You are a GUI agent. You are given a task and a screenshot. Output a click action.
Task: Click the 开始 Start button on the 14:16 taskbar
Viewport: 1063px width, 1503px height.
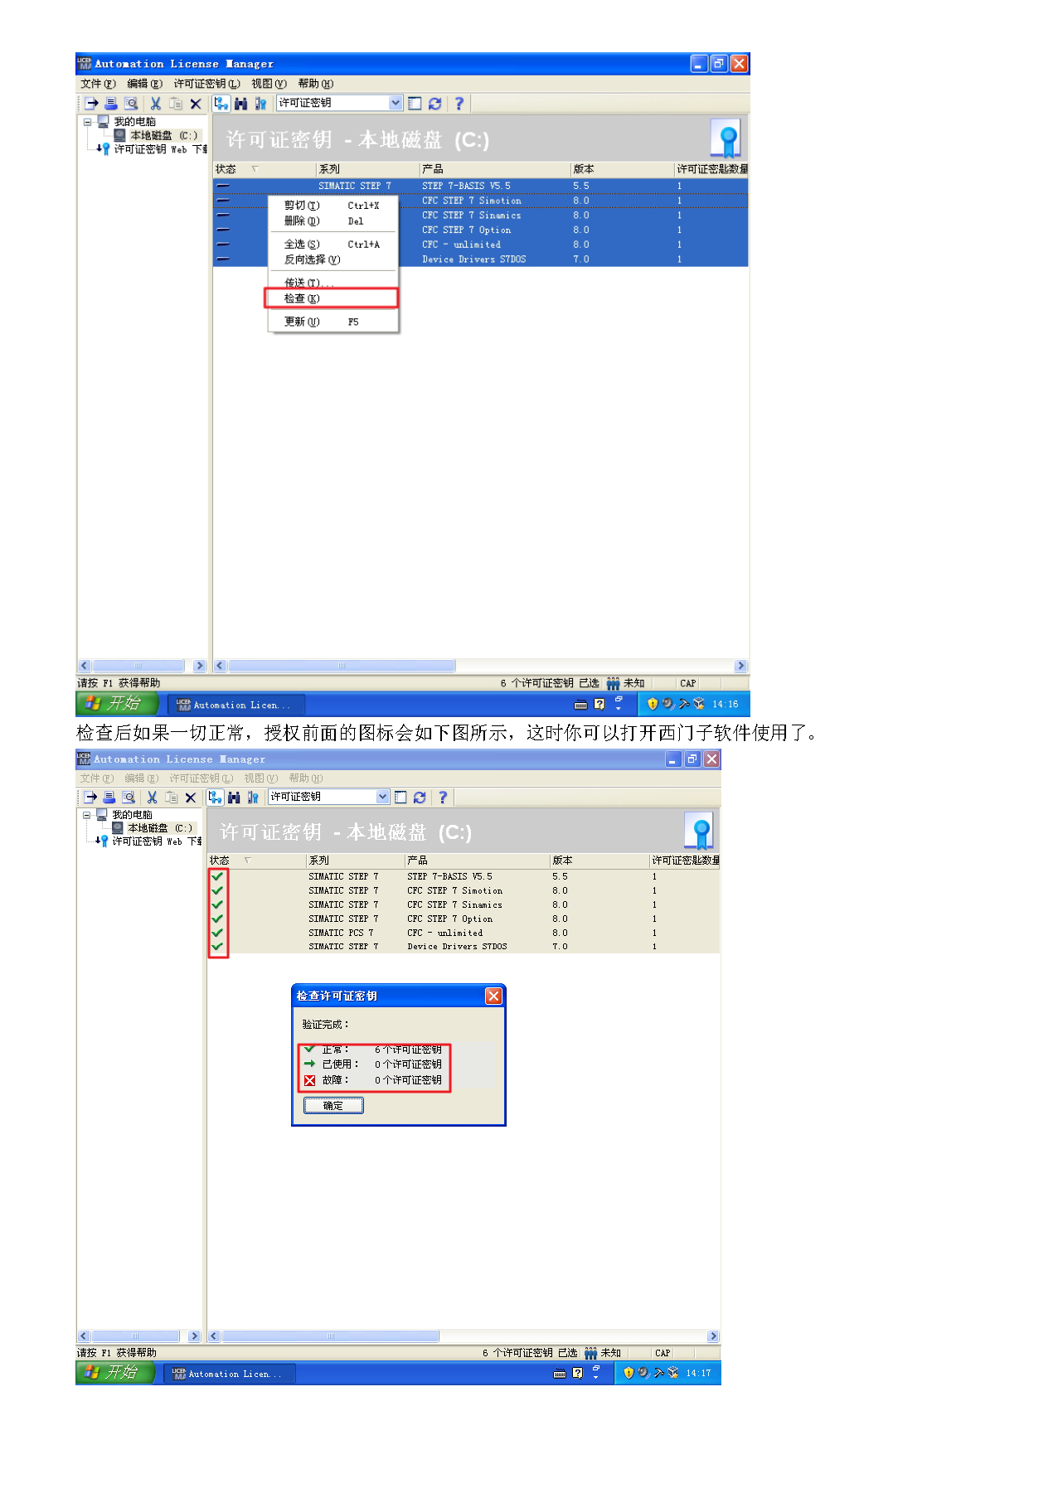(x=117, y=704)
